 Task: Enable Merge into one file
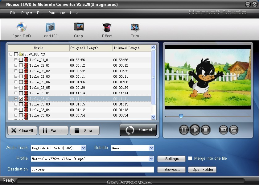coord(190,158)
